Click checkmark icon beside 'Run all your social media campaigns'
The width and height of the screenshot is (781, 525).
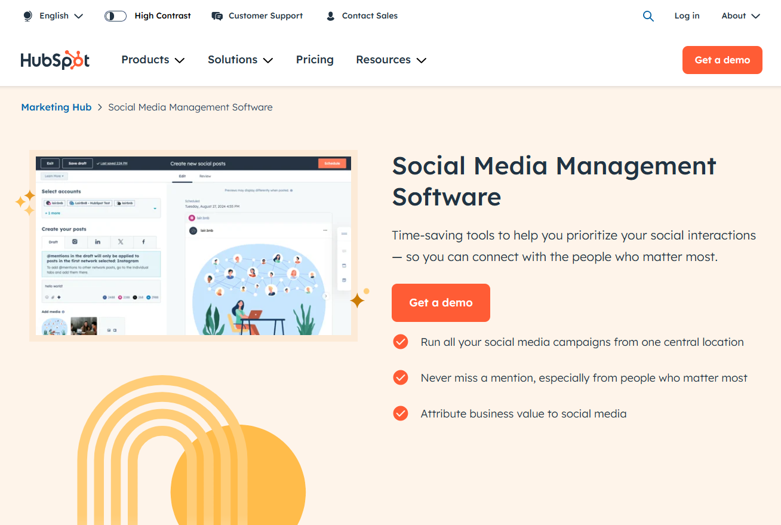coord(401,342)
